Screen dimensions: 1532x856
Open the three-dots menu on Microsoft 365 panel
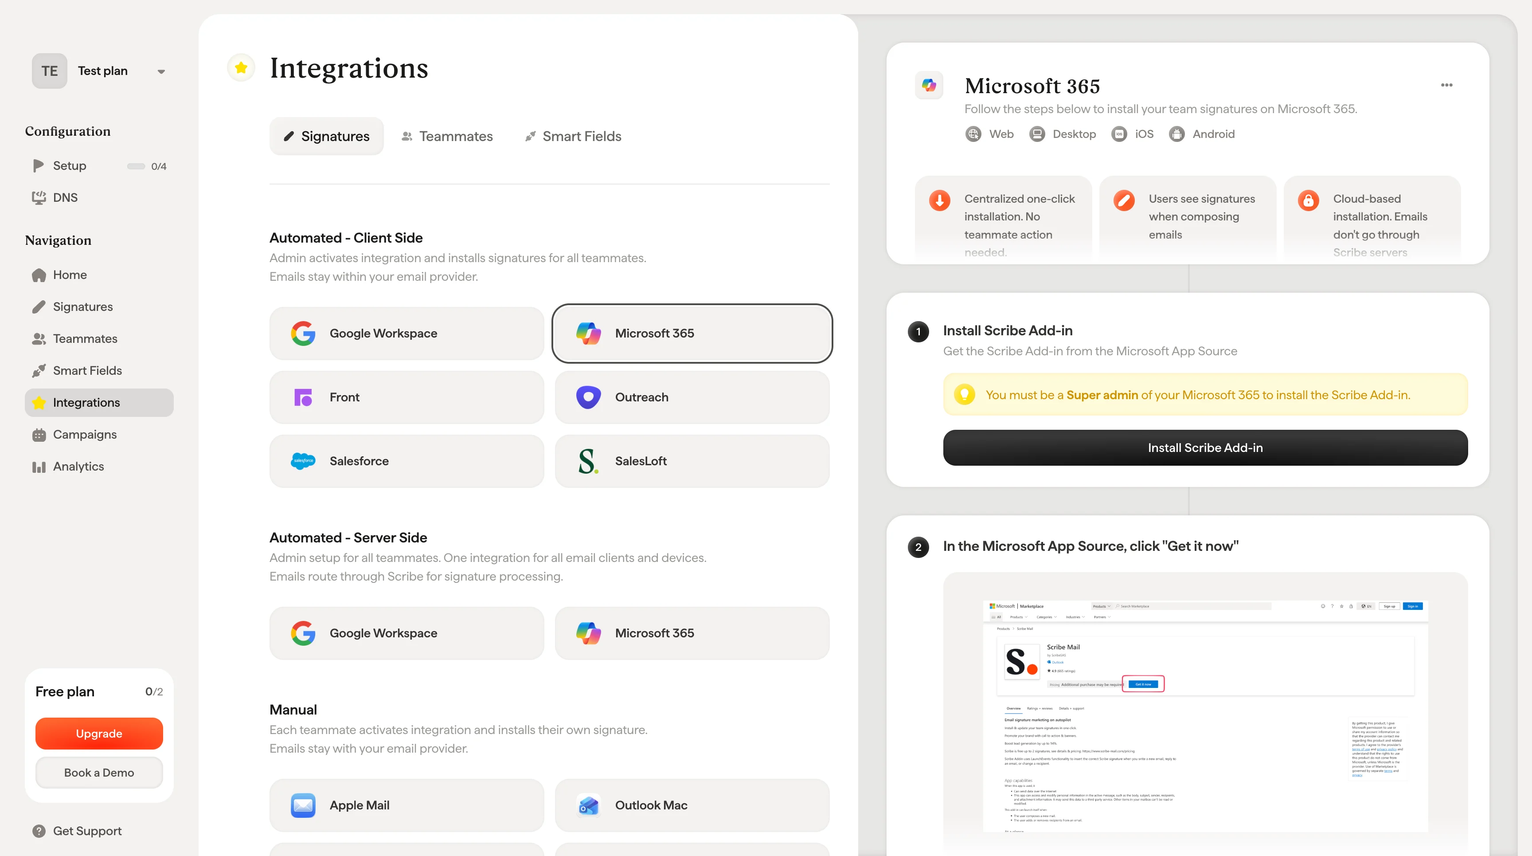[1446, 85]
